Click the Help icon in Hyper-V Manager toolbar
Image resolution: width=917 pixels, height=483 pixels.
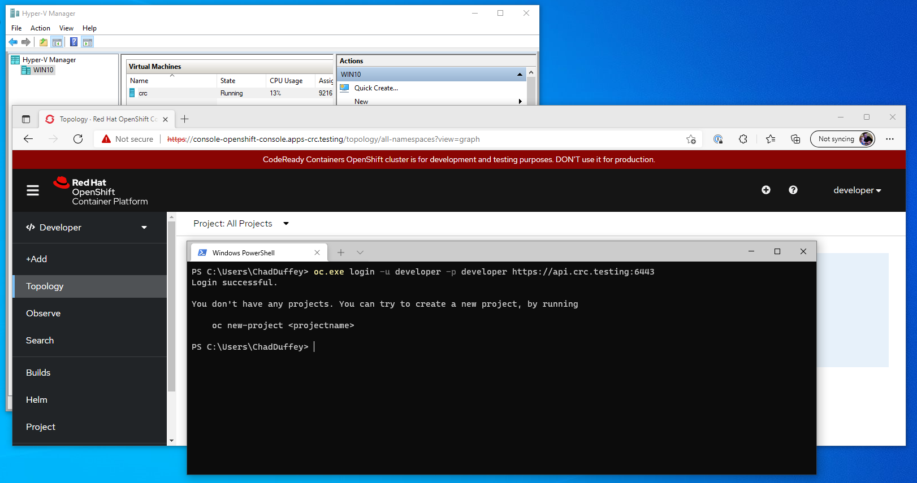[x=73, y=42]
